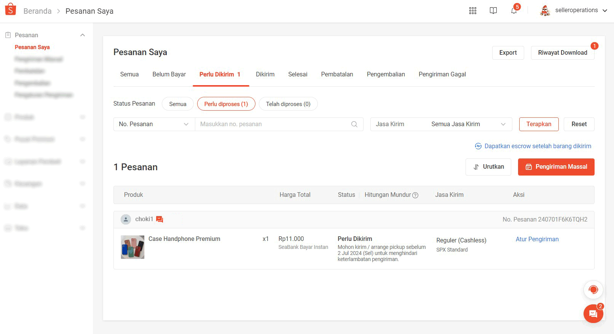Viewport: 614px width, 334px height.
Task: Open the seller education book icon
Action: 493,11
